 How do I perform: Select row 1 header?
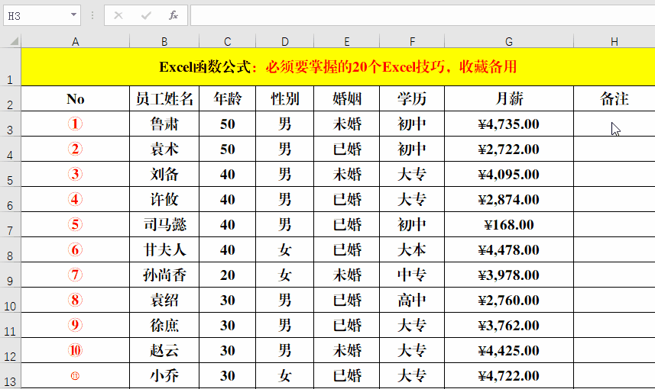pyautogui.click(x=11, y=66)
